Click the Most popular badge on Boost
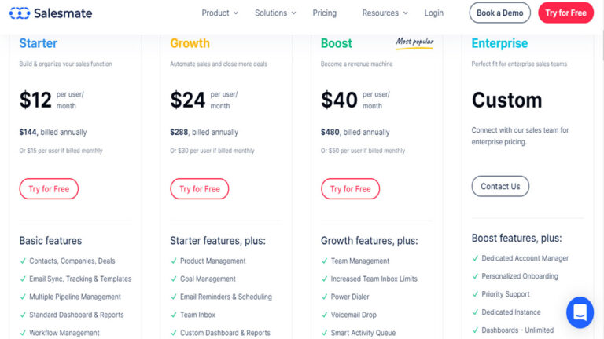The image size is (604, 339). (414, 42)
